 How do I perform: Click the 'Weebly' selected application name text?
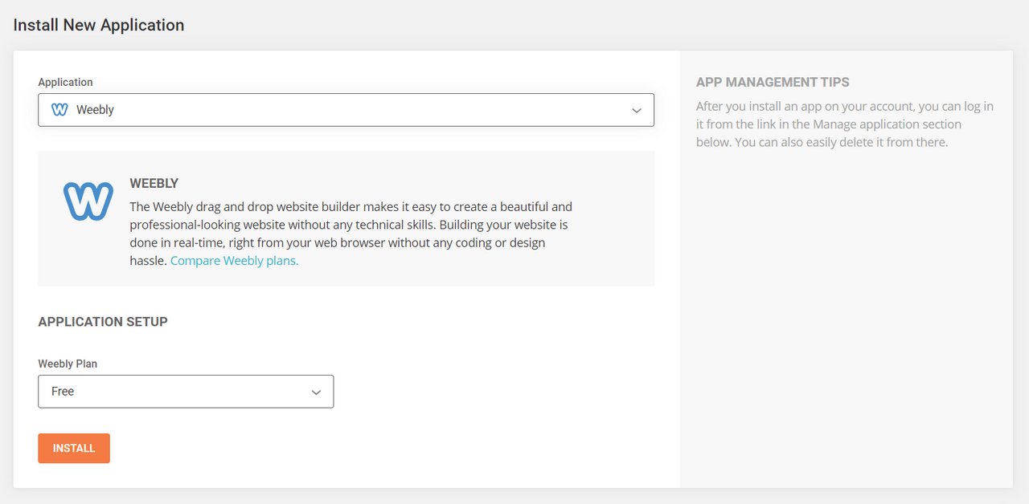95,110
